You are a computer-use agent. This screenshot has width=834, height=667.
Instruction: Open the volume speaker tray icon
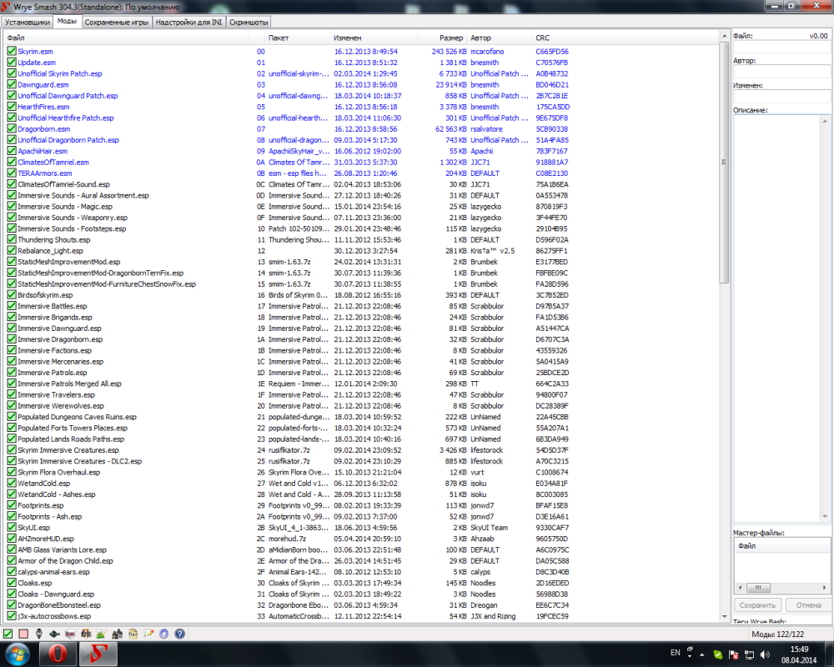[765, 654]
